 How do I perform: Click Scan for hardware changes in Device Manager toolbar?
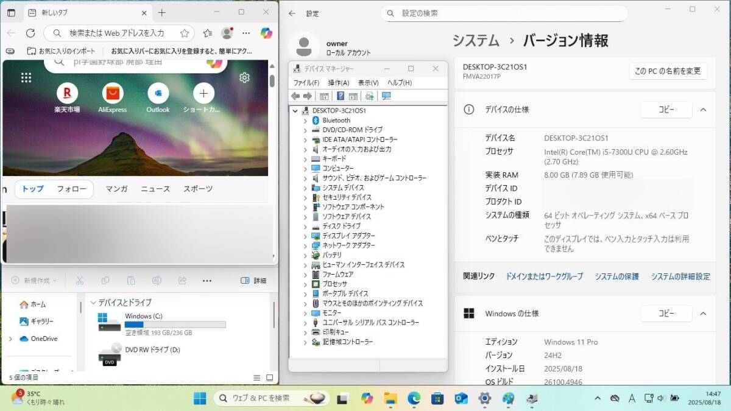(x=369, y=96)
